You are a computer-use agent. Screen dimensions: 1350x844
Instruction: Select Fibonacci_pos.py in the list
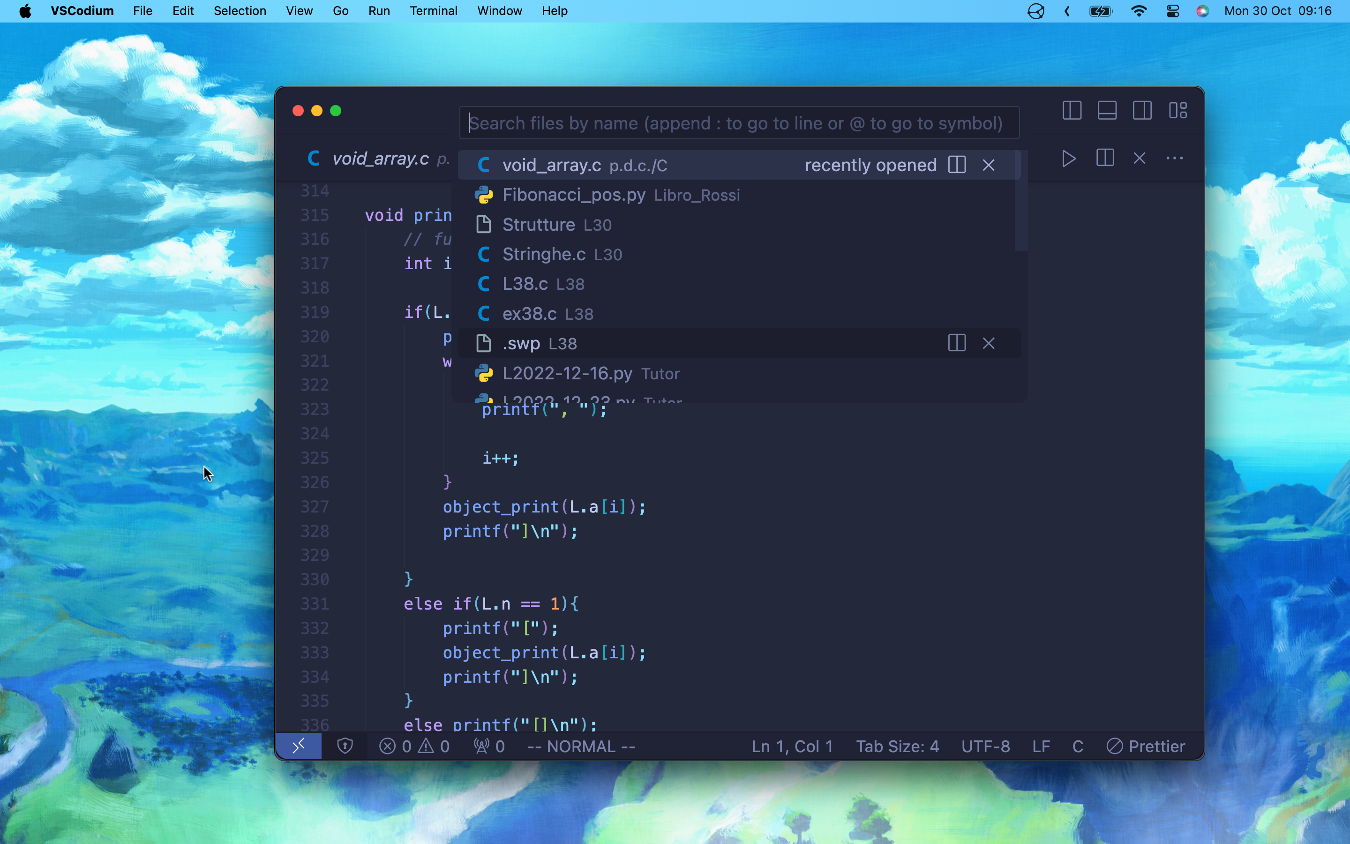pyautogui.click(x=739, y=195)
